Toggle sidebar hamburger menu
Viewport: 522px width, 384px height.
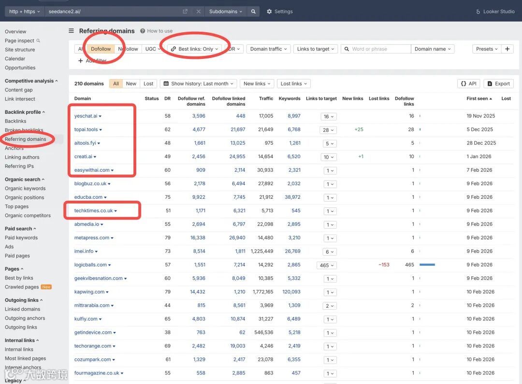(x=71, y=30)
